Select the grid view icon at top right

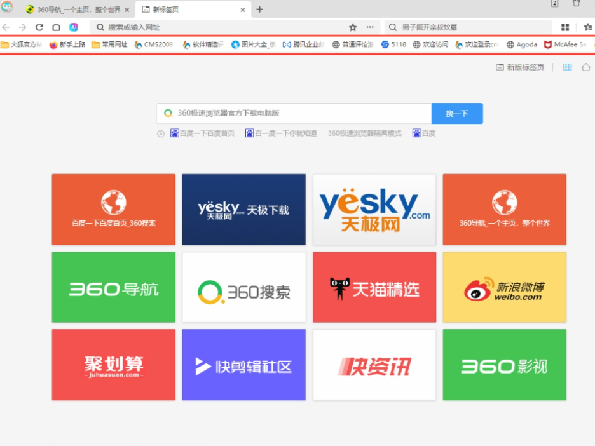pyautogui.click(x=567, y=67)
